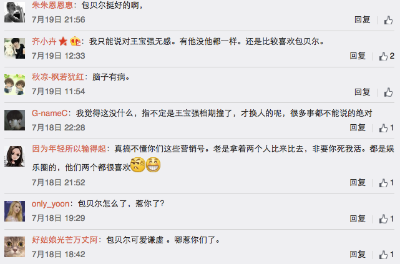Click the grinning emoji in the comment
The width and height of the screenshot is (400, 264).
tap(153, 165)
